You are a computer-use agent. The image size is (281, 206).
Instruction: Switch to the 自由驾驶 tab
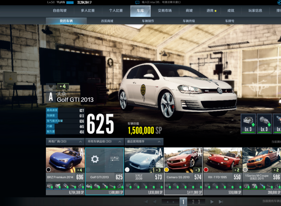click(x=60, y=11)
